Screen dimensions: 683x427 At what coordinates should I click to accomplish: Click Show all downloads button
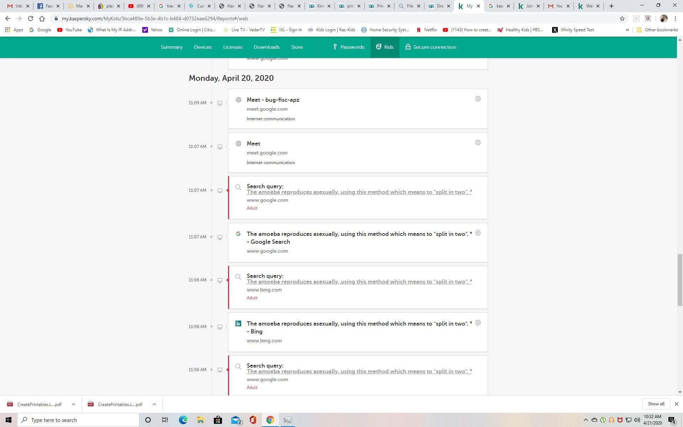(656, 404)
